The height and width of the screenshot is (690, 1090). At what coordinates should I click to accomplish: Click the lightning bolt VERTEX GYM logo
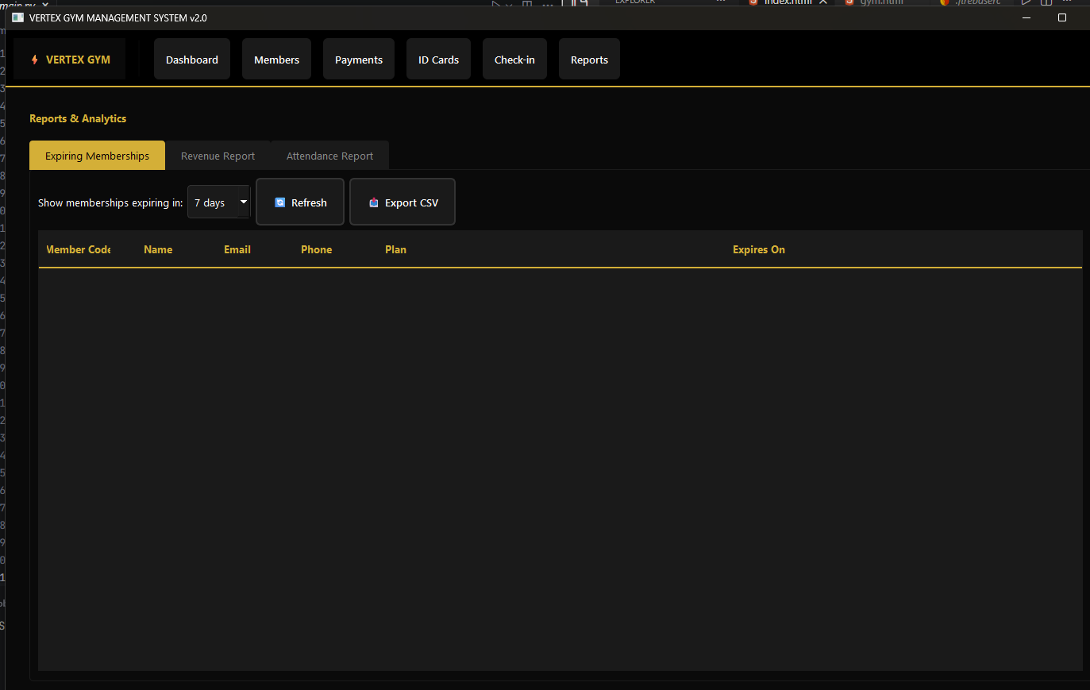(35, 60)
